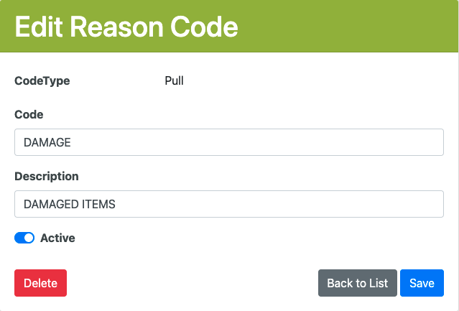Click the Edit Reason Code heading

[x=126, y=27]
